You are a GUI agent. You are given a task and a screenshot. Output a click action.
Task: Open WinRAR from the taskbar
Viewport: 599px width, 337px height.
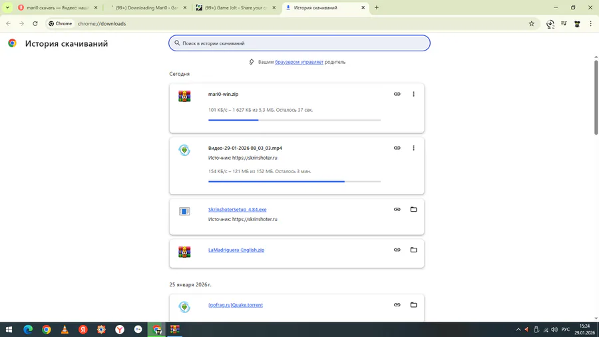coord(175,330)
